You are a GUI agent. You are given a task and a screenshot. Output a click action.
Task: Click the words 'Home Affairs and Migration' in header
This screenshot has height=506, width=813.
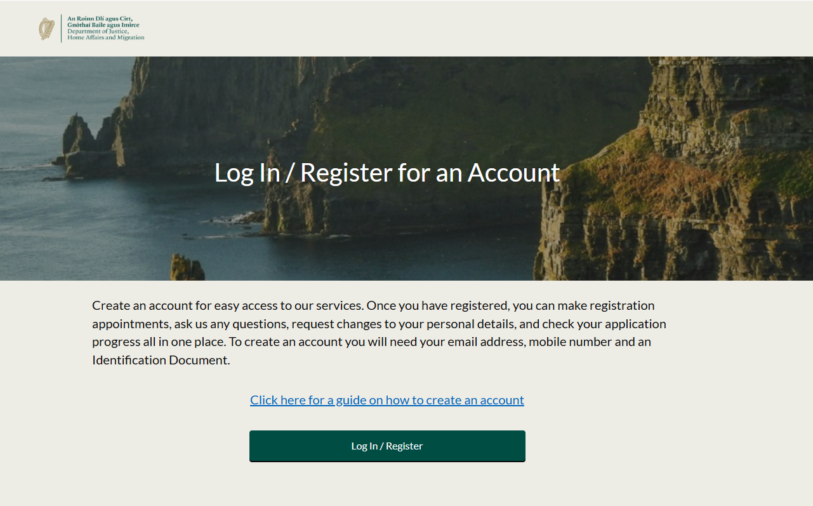106,37
